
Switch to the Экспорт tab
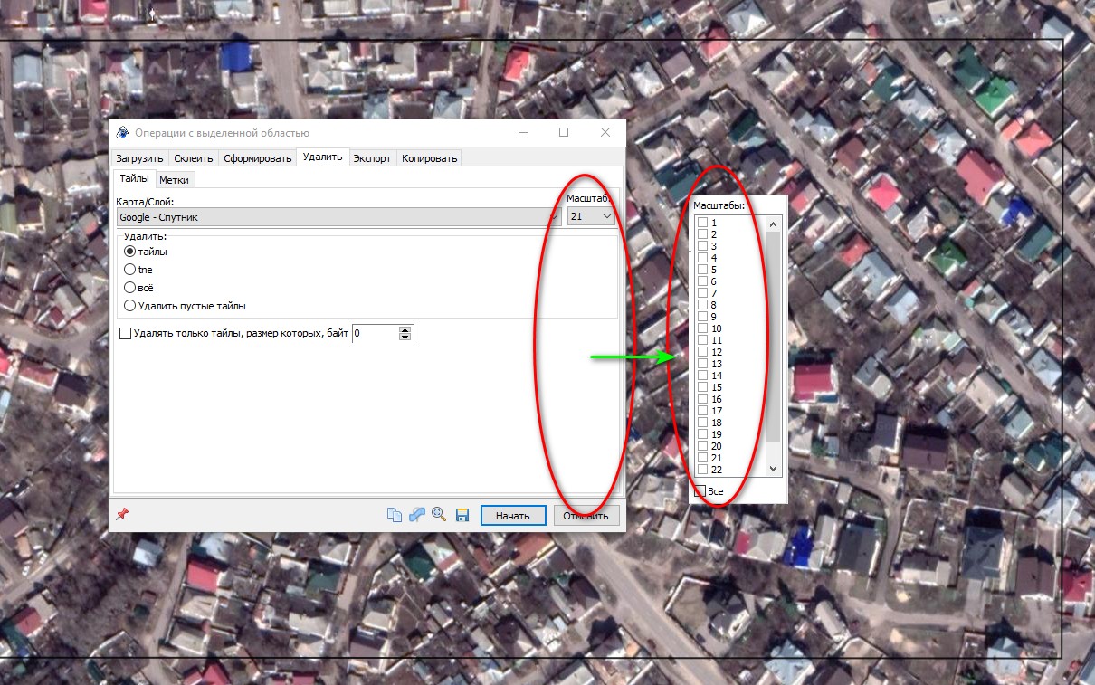point(372,158)
